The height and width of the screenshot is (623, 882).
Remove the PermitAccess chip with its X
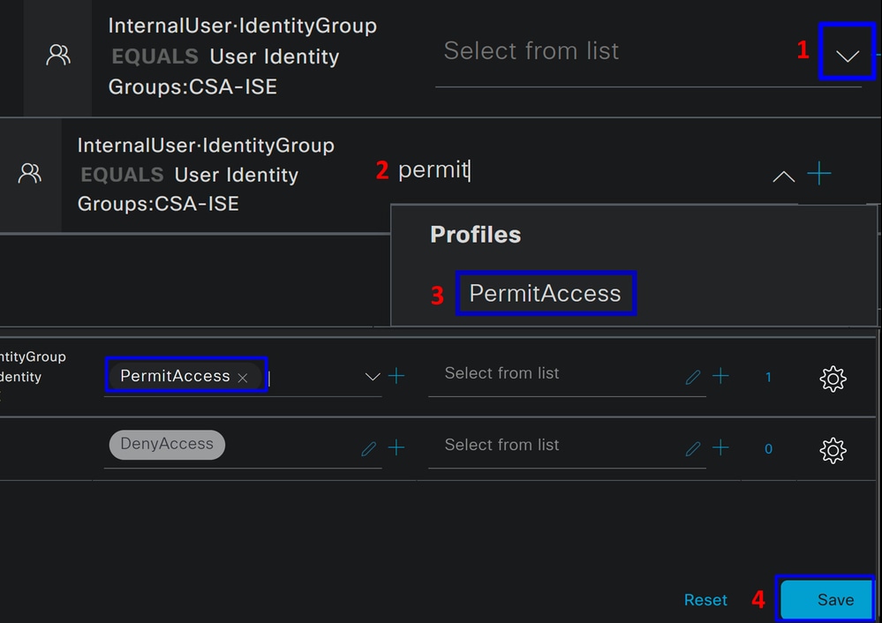pyautogui.click(x=243, y=378)
